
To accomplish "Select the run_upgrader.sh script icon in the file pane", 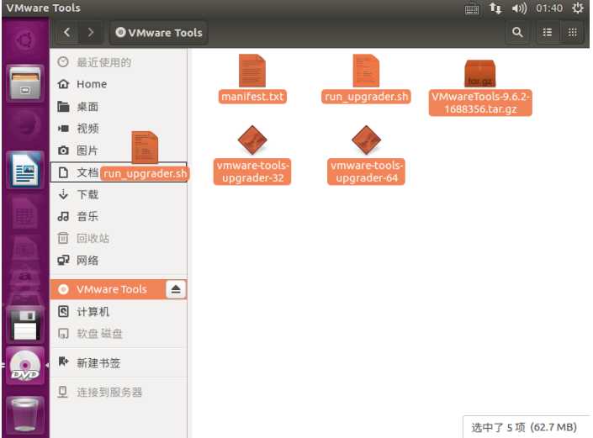I will [366, 71].
